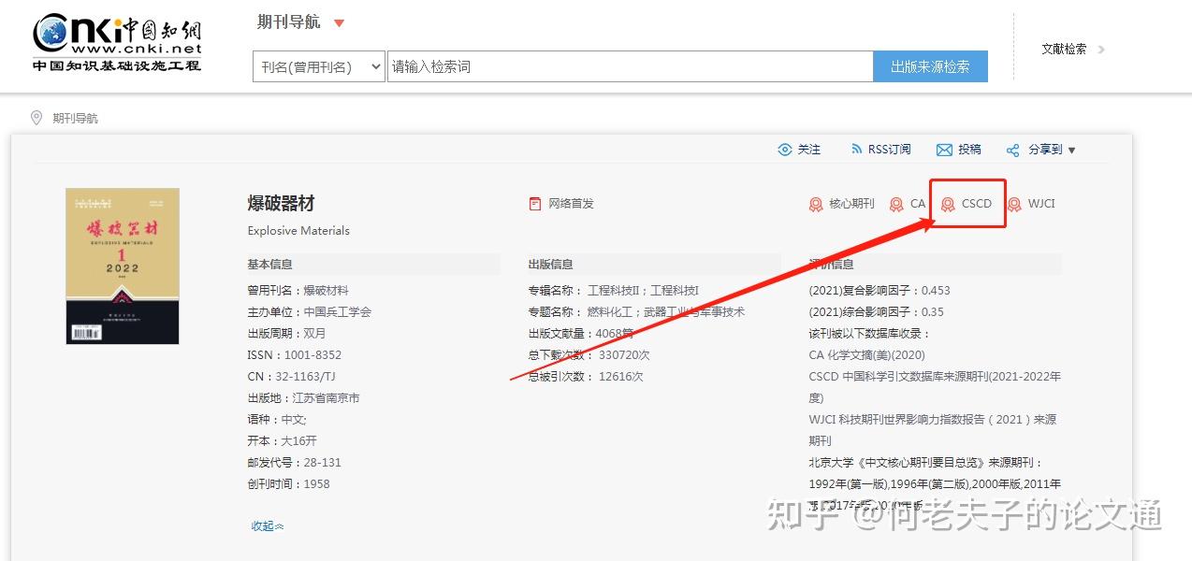This screenshot has height=561, width=1192.
Task: Click the location pin marker icon
Action: (36, 118)
